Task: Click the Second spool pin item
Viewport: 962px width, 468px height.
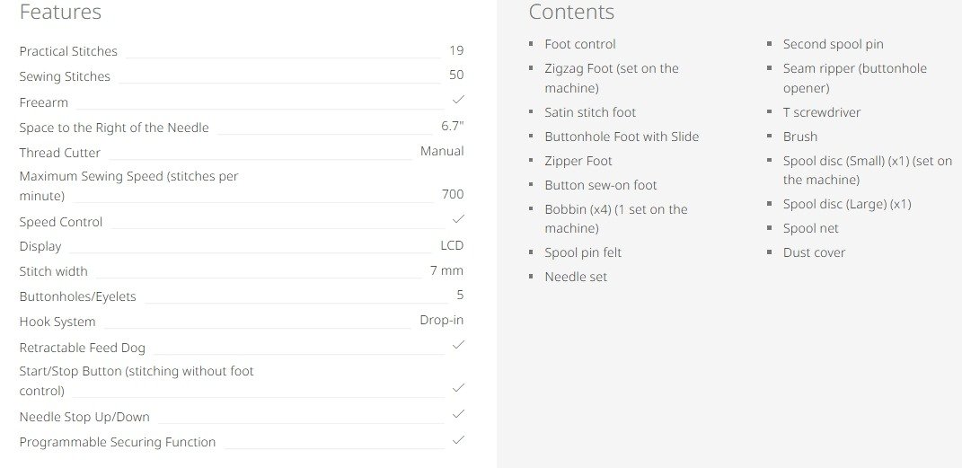Action: click(833, 44)
